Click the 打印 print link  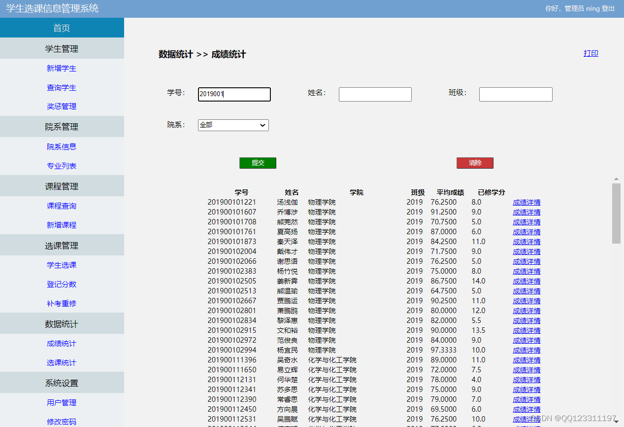click(591, 53)
